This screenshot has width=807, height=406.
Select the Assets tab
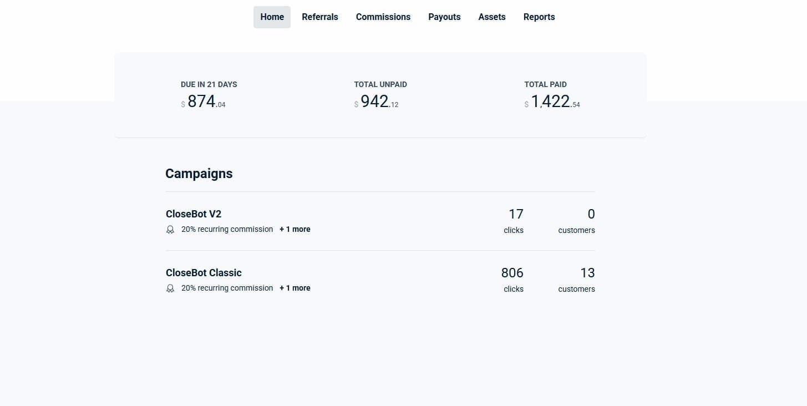click(x=491, y=17)
